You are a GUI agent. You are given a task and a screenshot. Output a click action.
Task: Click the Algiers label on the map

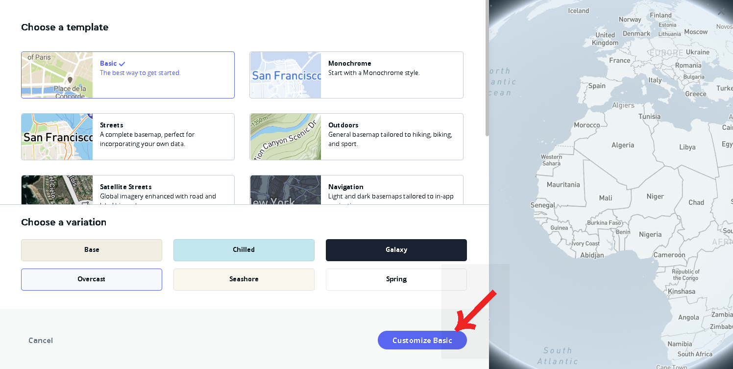(x=623, y=105)
